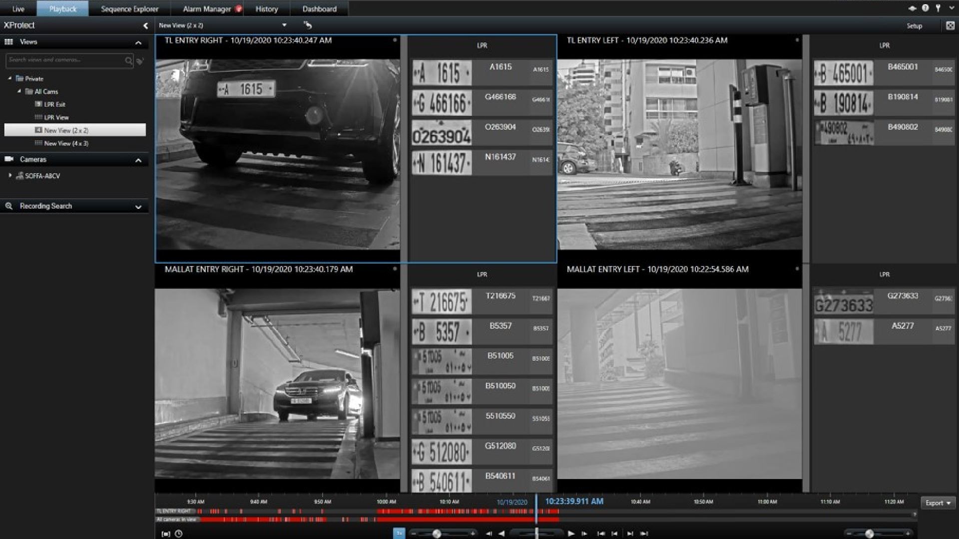Image resolution: width=959 pixels, height=539 pixels.
Task: Click the reload view icon in the toolbar
Action: [307, 25]
